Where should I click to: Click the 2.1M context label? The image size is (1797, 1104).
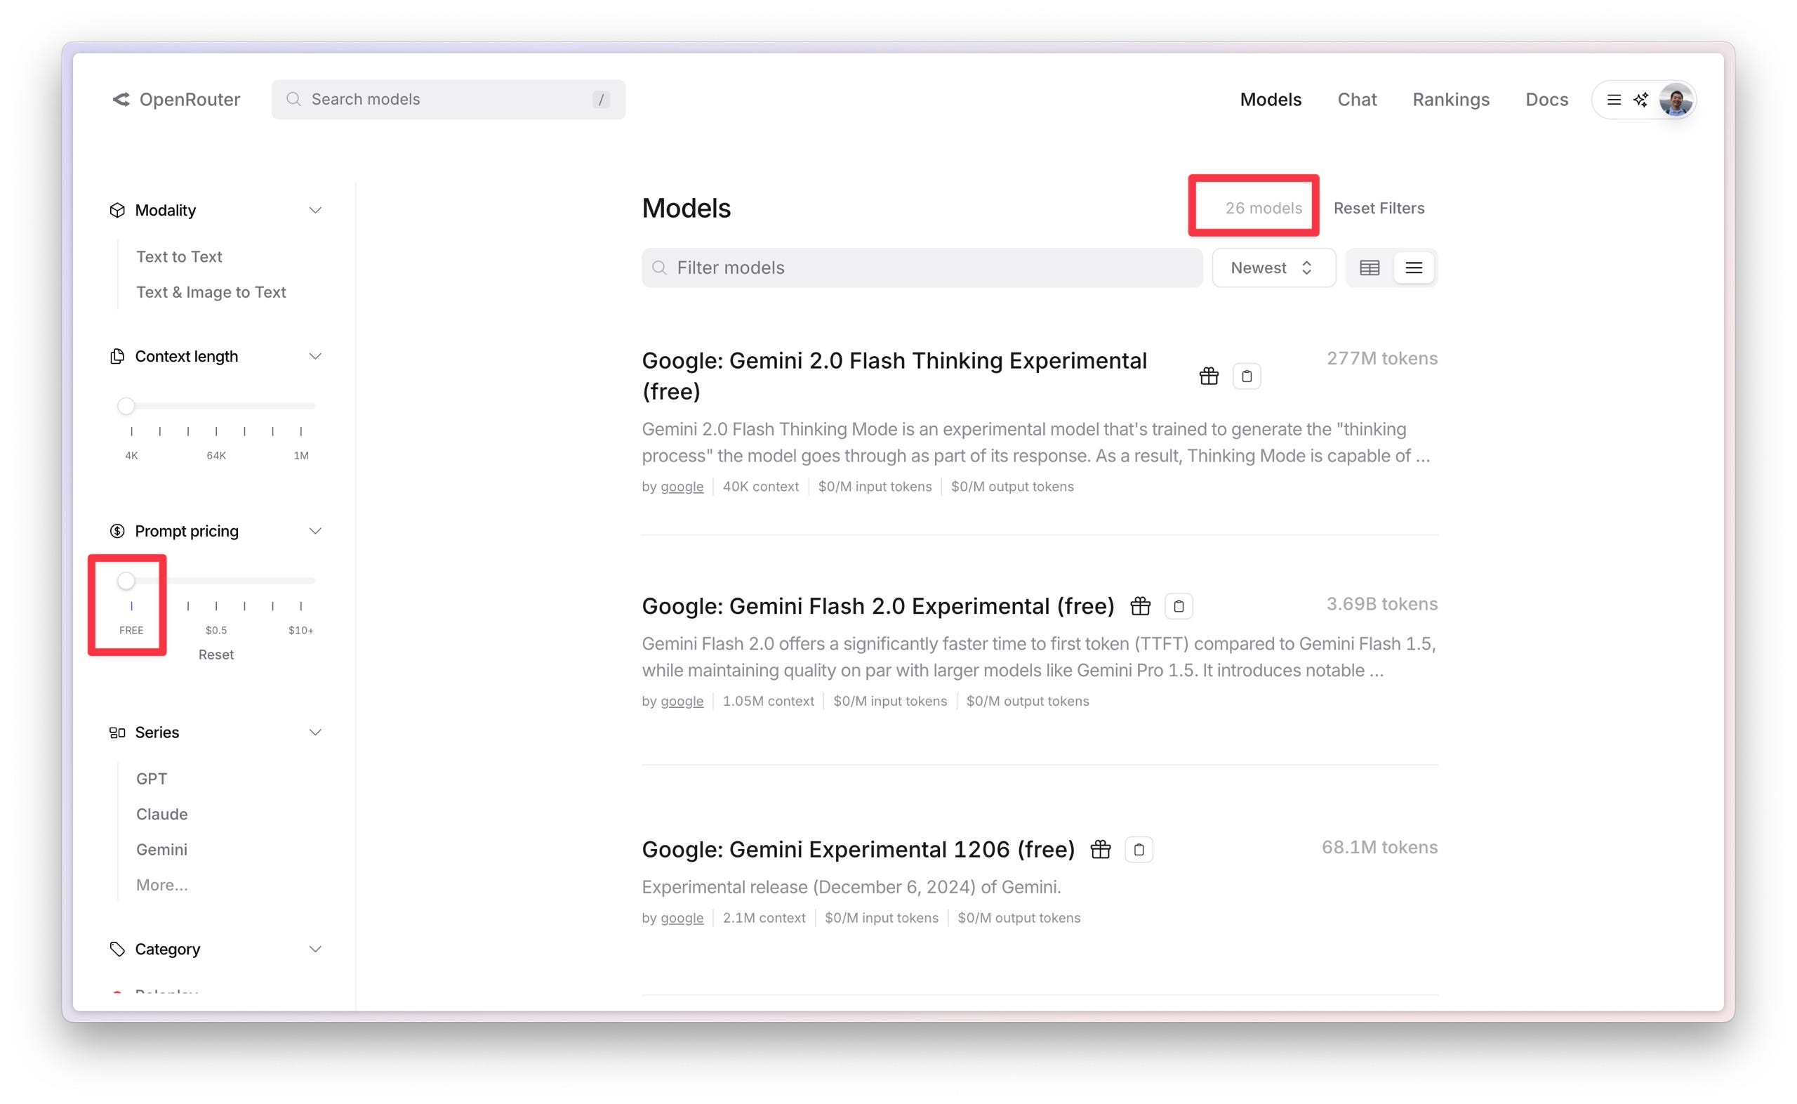tap(763, 918)
